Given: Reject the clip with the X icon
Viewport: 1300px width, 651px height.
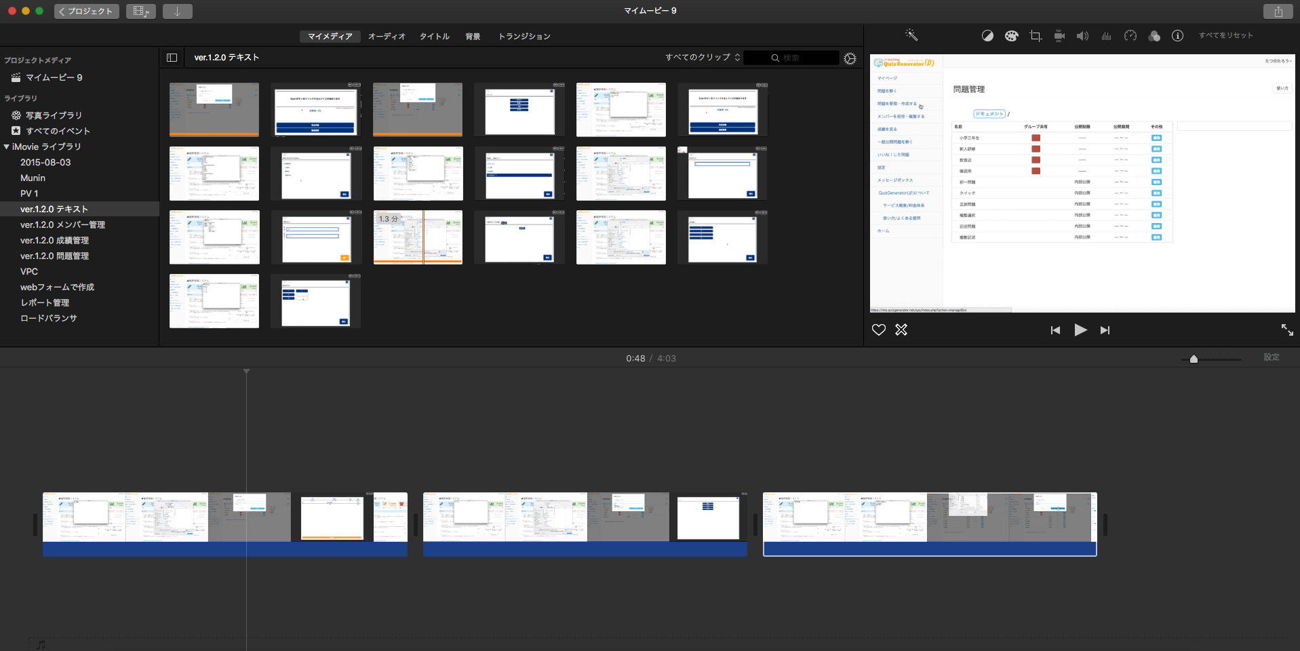Looking at the screenshot, I should (901, 330).
